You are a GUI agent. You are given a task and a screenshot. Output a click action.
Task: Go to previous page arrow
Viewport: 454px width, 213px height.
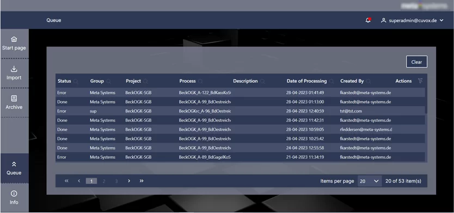pyautogui.click(x=79, y=181)
